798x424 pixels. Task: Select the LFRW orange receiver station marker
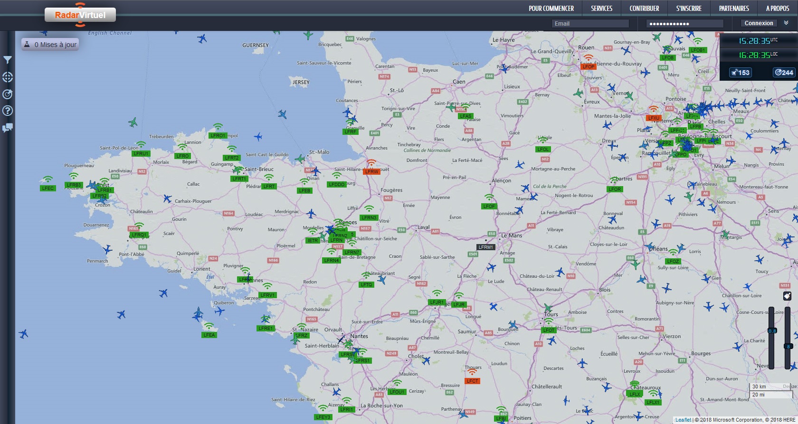point(371,171)
